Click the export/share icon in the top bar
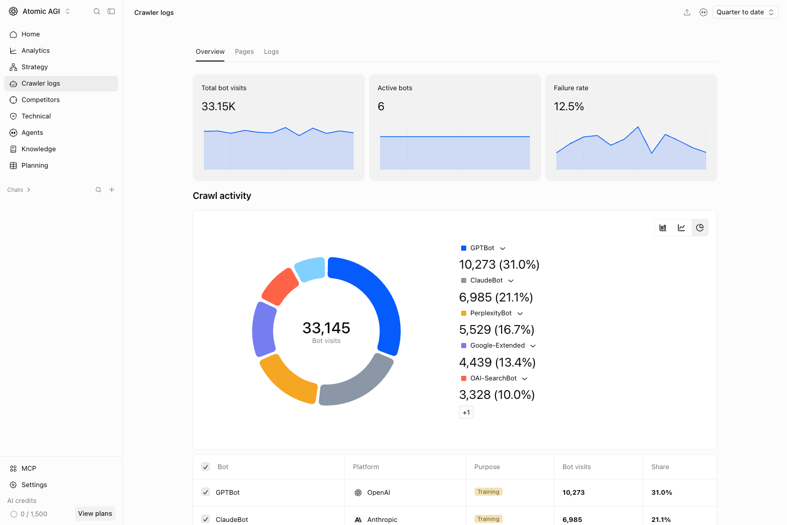 (x=687, y=12)
